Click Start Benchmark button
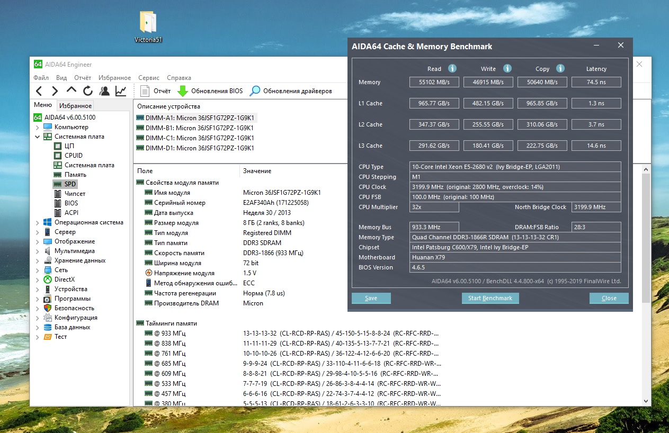The height and width of the screenshot is (433, 669). tap(490, 298)
